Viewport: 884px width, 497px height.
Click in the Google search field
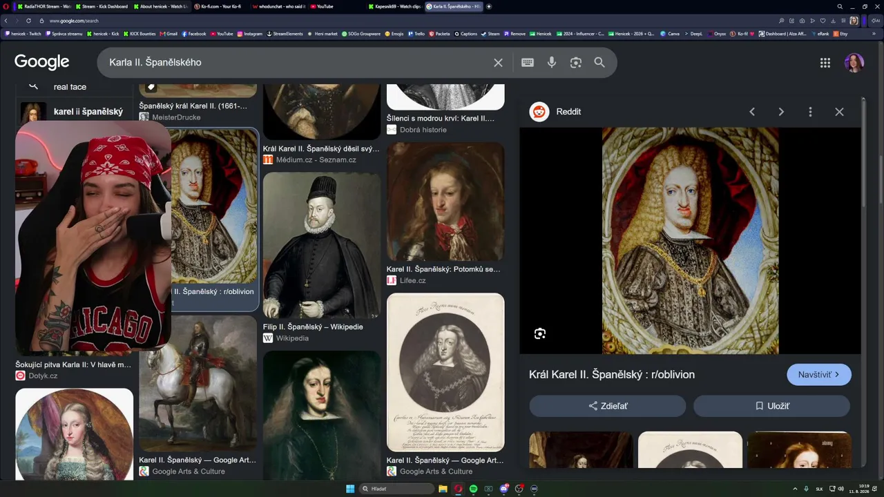tap(297, 62)
